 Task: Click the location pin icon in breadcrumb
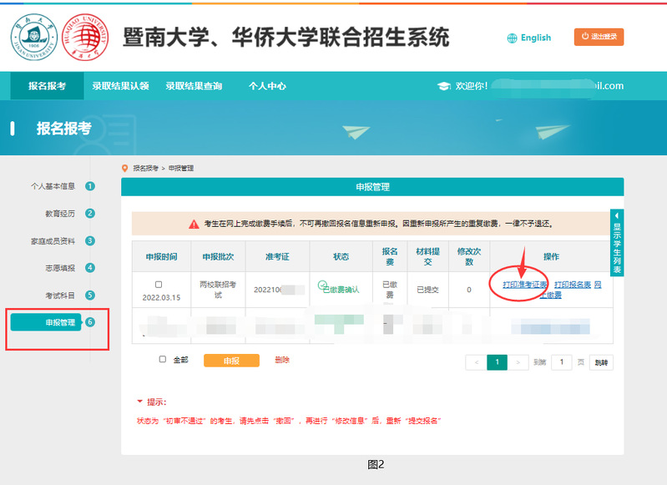[x=124, y=169]
